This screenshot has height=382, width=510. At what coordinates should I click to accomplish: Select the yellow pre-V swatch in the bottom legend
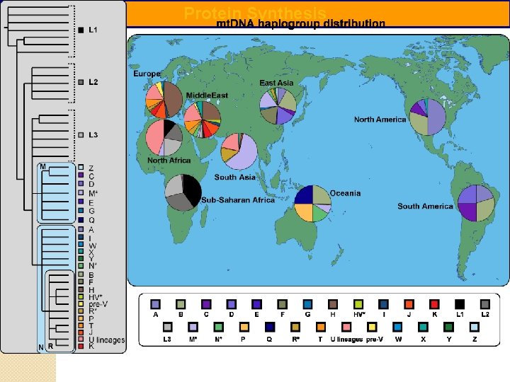(x=372, y=327)
